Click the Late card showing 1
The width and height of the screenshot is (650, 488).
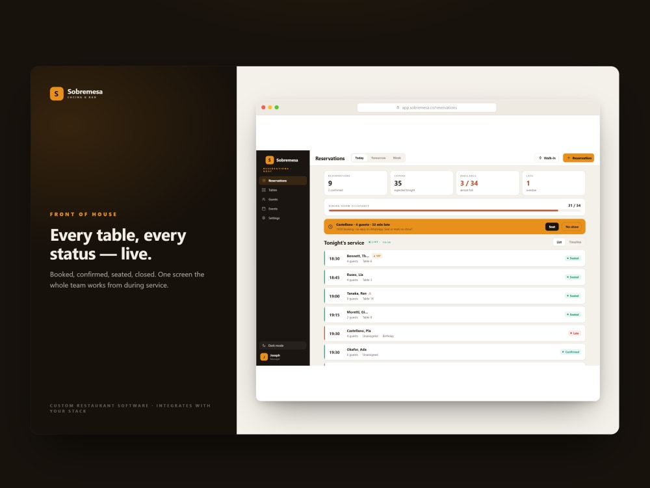point(553,183)
